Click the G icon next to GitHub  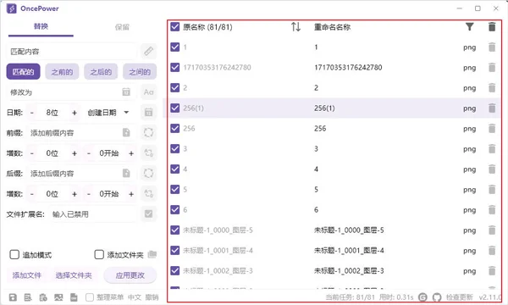(422, 297)
